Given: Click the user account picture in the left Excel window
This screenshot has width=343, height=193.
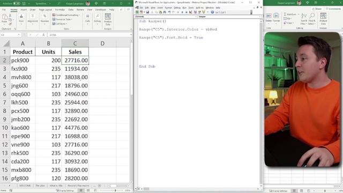Looking at the screenshot, I should click(88, 3).
